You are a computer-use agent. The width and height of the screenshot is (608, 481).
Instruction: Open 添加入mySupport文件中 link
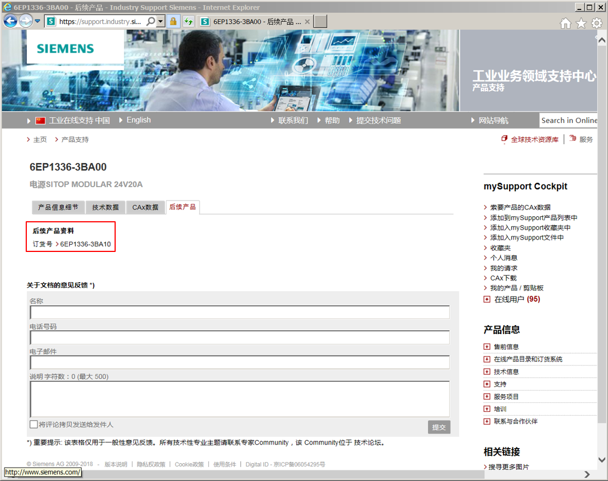coord(527,237)
